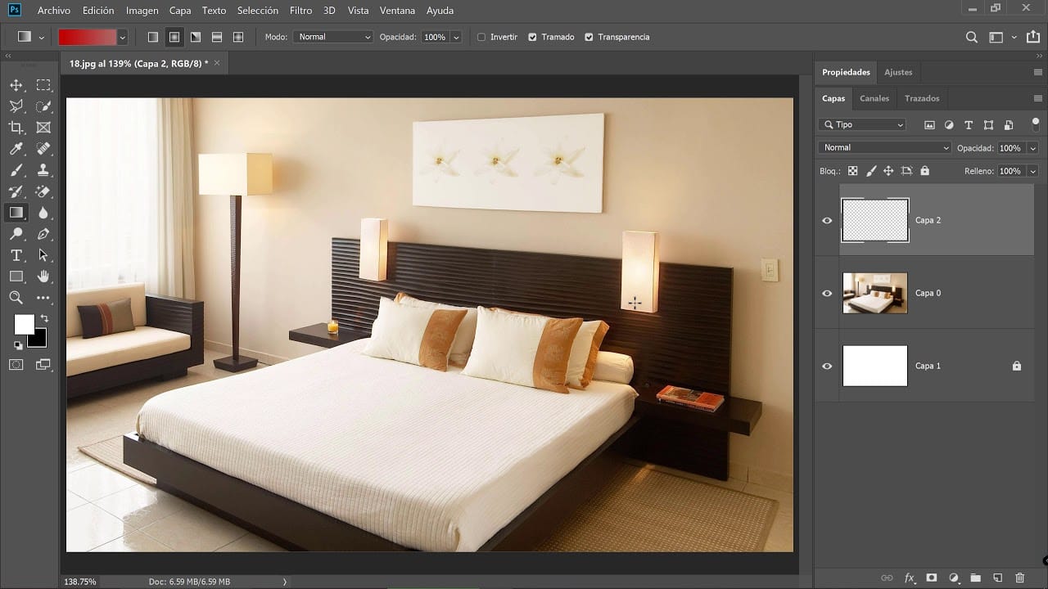The height and width of the screenshot is (589, 1048).
Task: Open the Tipo layer filter dropdown
Action: 862,125
